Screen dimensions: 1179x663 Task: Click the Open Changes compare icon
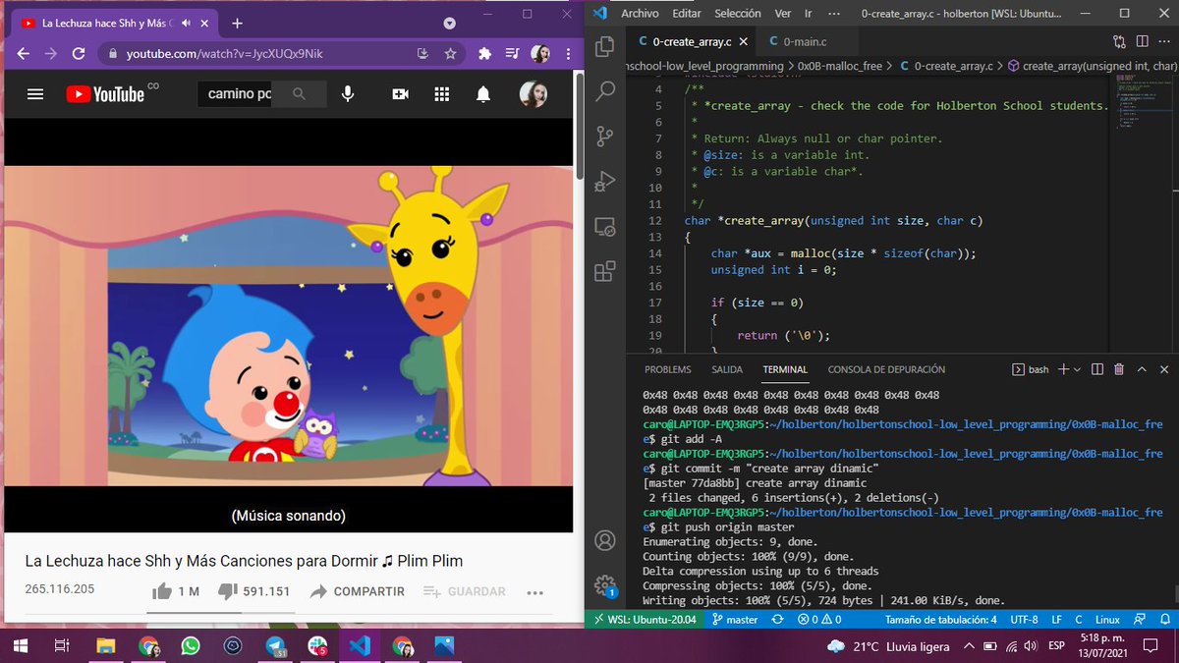1120,41
